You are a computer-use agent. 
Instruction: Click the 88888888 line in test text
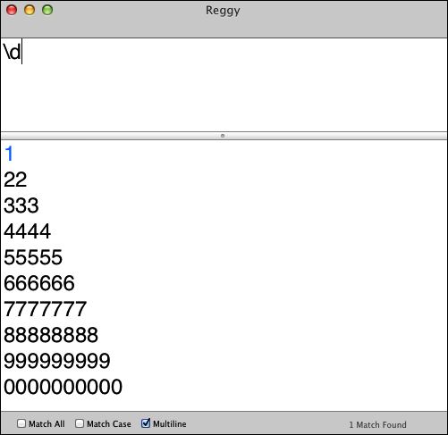pos(51,335)
